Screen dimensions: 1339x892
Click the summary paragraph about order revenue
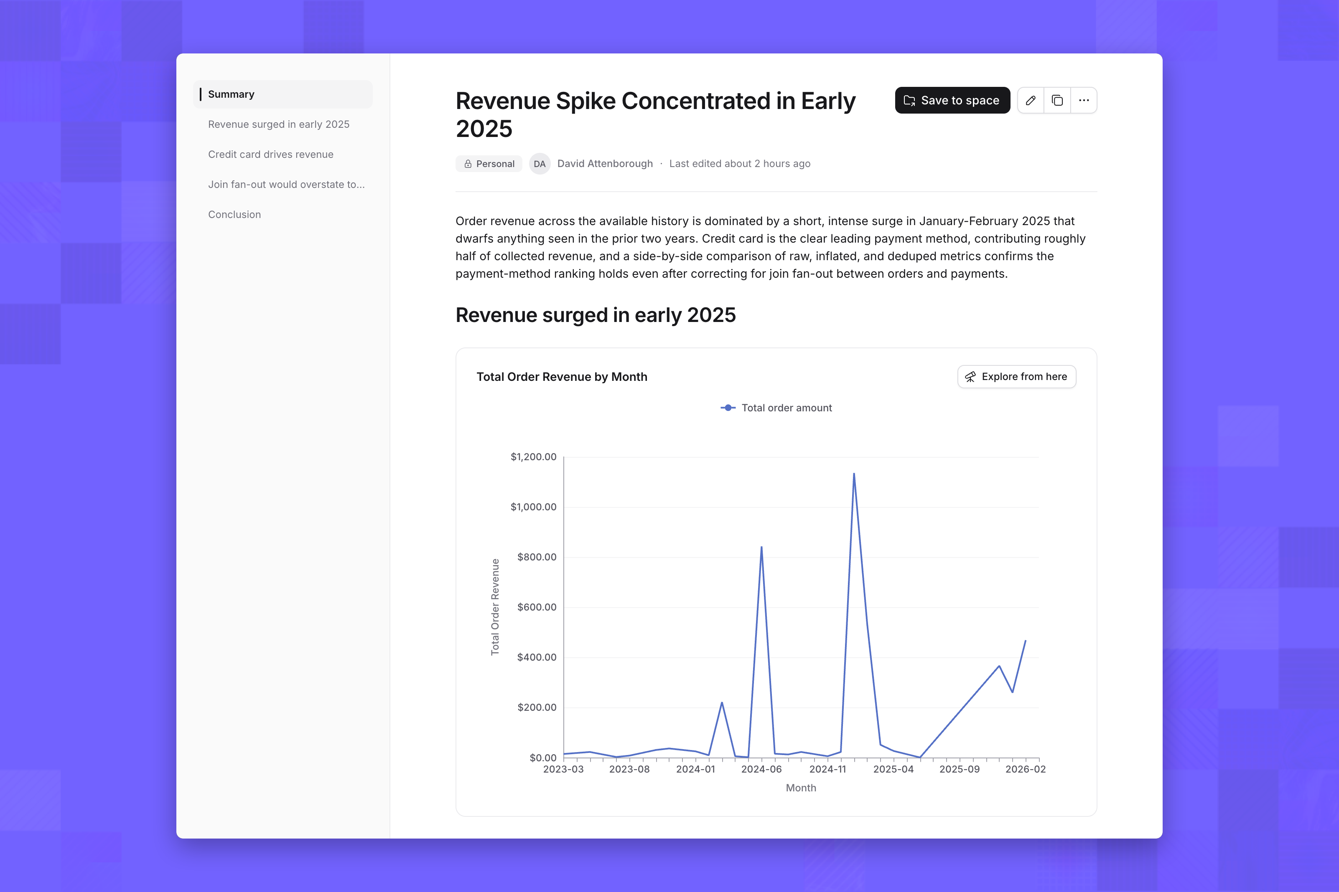[771, 248]
